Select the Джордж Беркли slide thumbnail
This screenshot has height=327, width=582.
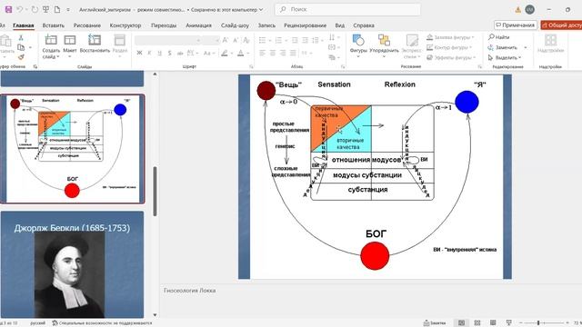[x=72, y=264]
